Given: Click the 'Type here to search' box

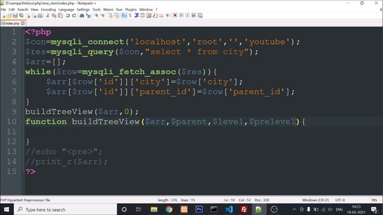Looking at the screenshot, I should [65, 210].
